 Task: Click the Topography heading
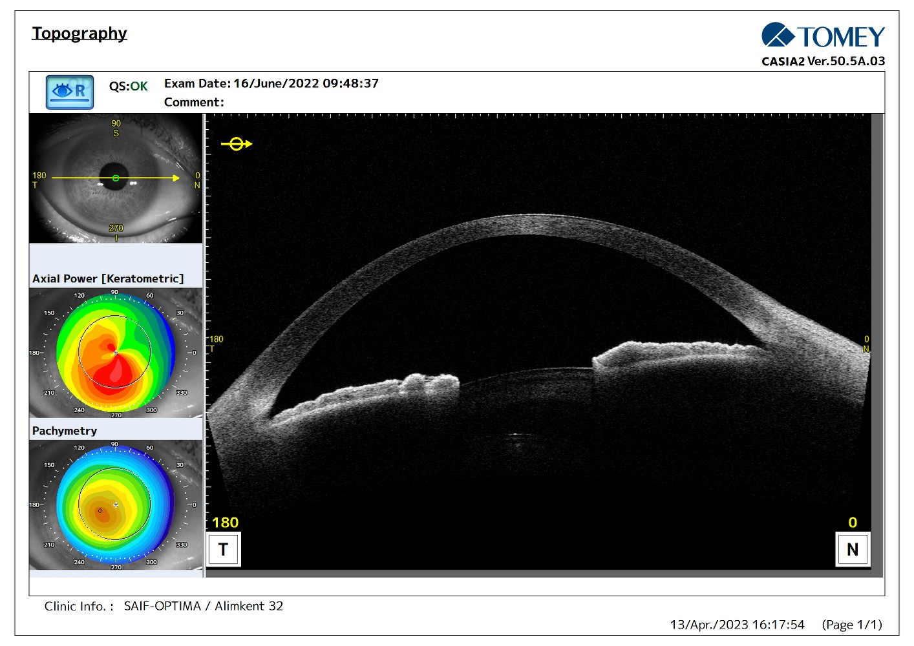(80, 34)
